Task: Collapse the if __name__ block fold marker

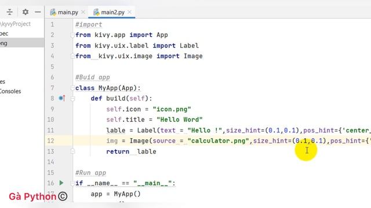Action: click(72, 184)
